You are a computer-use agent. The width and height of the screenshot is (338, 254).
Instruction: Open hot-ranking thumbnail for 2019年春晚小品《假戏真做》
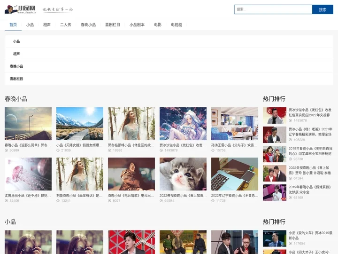[x=275, y=193]
